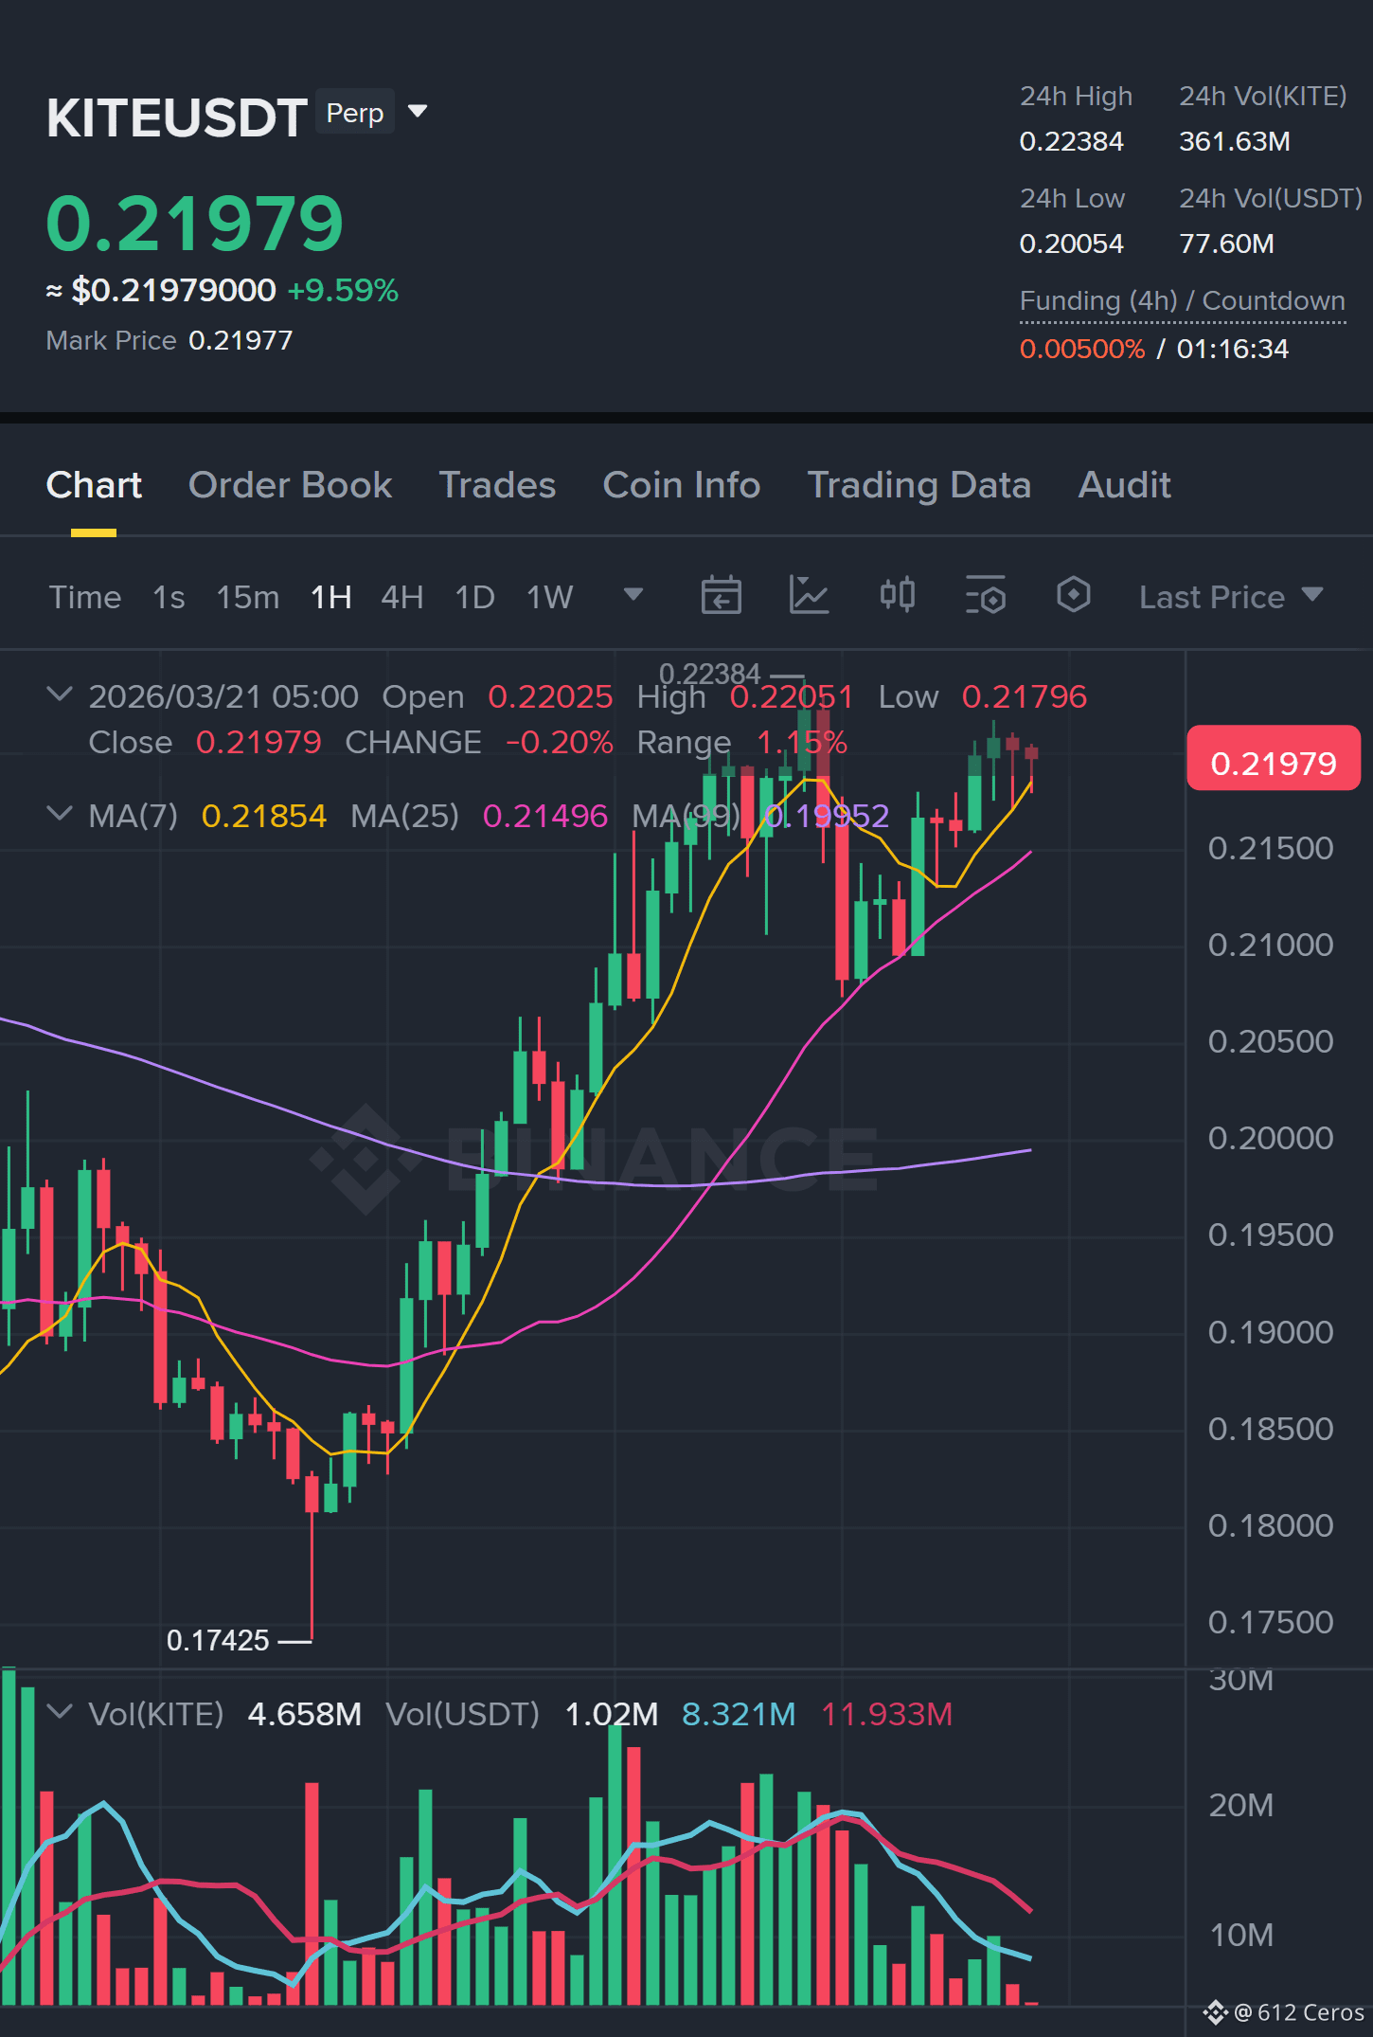Open the calendar date jump icon
The image size is (1373, 2037).
coord(721,596)
